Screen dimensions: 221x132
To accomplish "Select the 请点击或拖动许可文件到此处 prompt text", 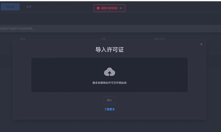I will [x=110, y=83].
